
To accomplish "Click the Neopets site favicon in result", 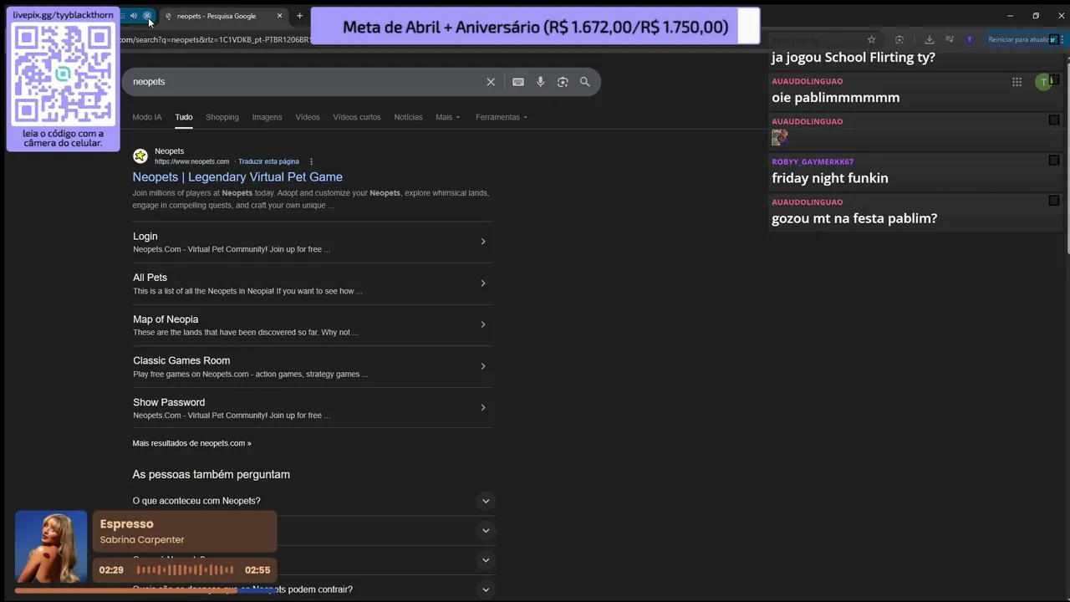I will pyautogui.click(x=140, y=156).
